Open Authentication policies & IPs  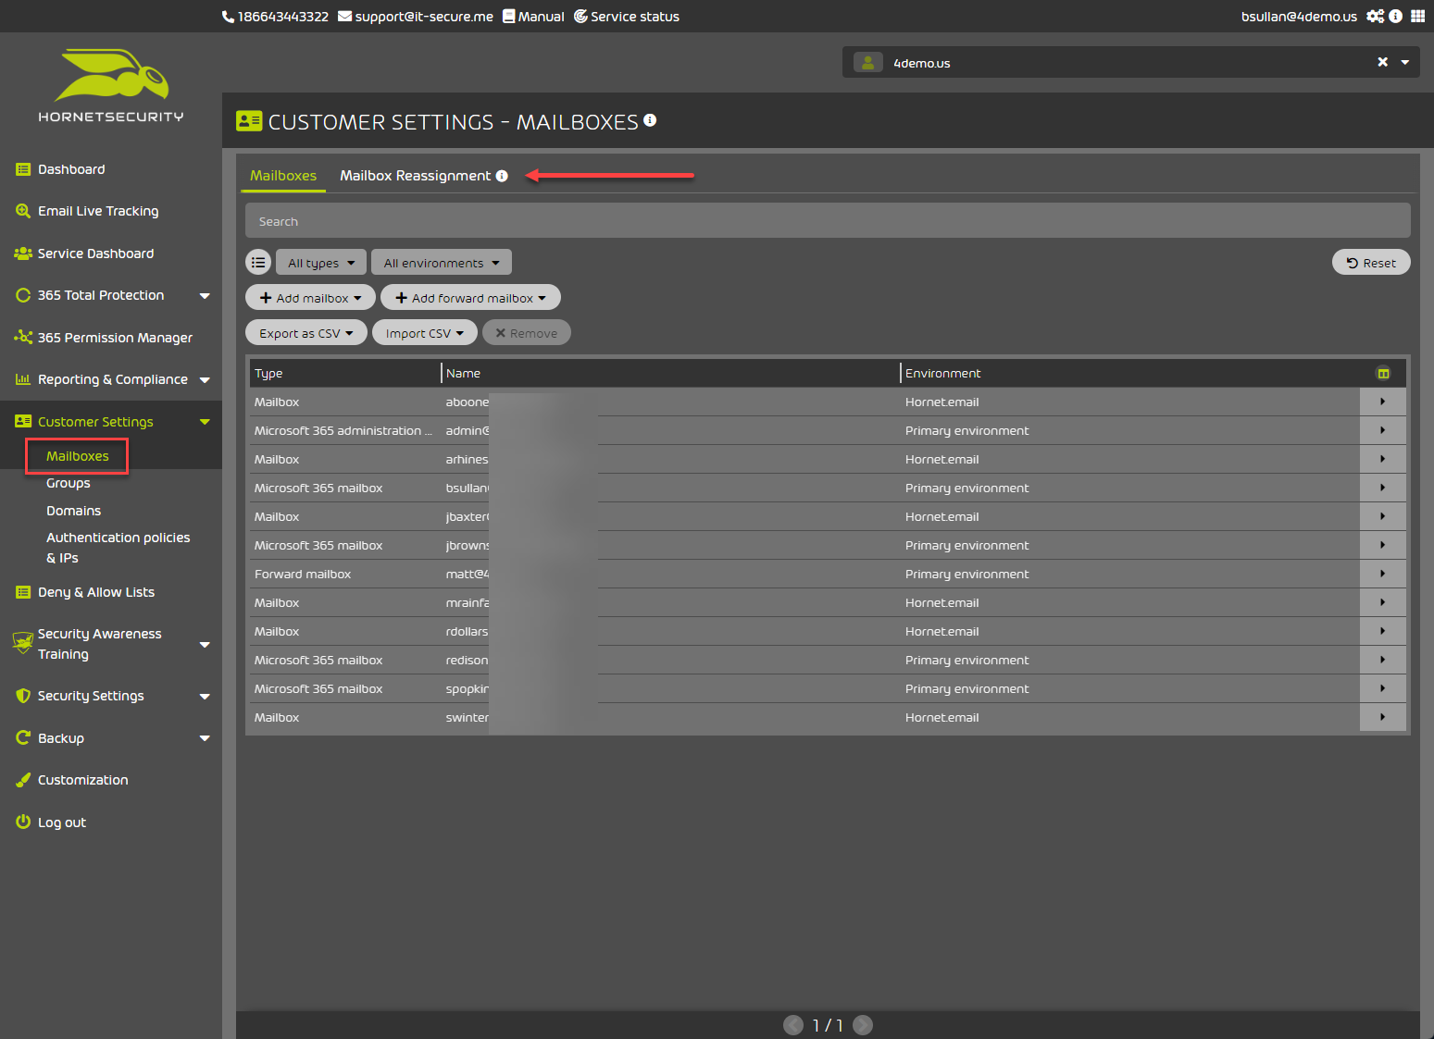118,548
